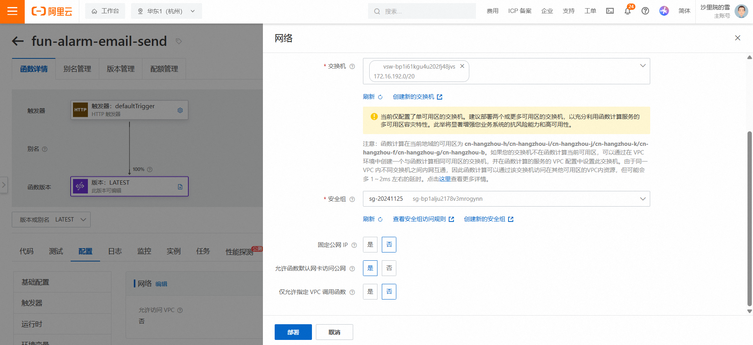The height and width of the screenshot is (345, 753).
Task: Open 创建新的交换机 link
Action: (418, 97)
